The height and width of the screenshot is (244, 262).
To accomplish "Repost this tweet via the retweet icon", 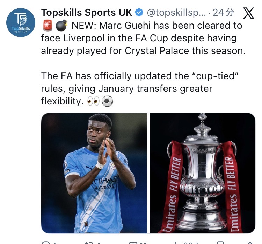I will click(x=88, y=242).
